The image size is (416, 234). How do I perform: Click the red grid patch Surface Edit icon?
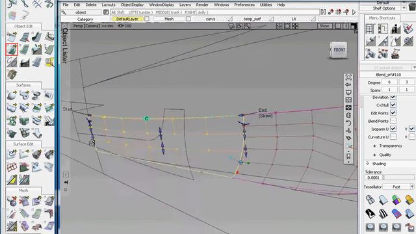[12, 167]
